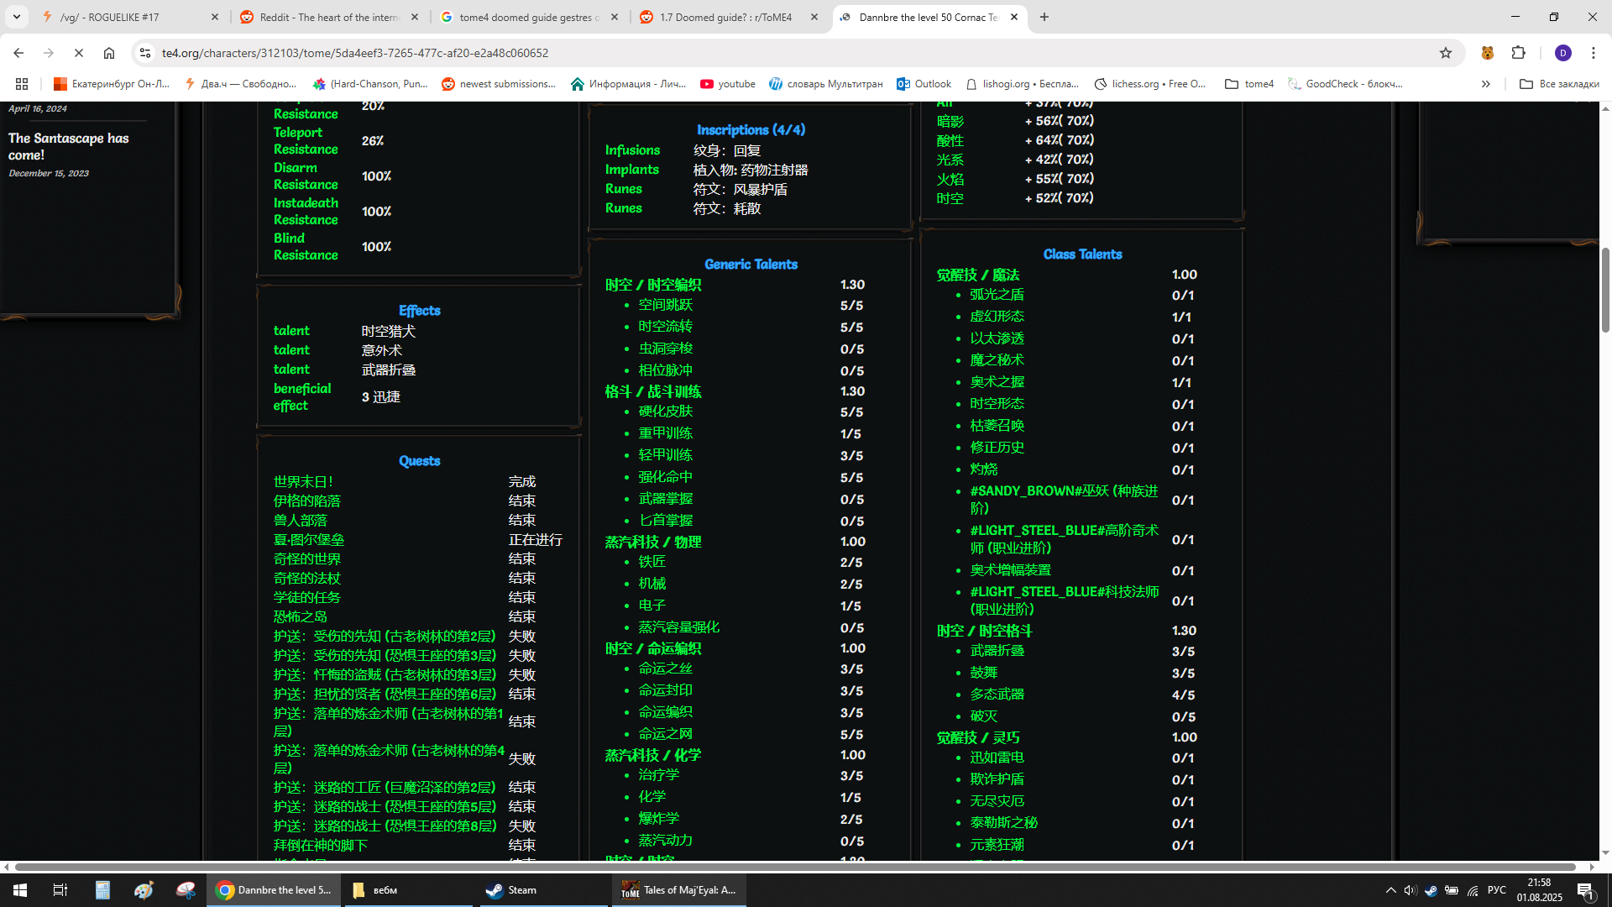
Task: Open the Chrome three-dot menu
Action: pyautogui.click(x=1593, y=53)
